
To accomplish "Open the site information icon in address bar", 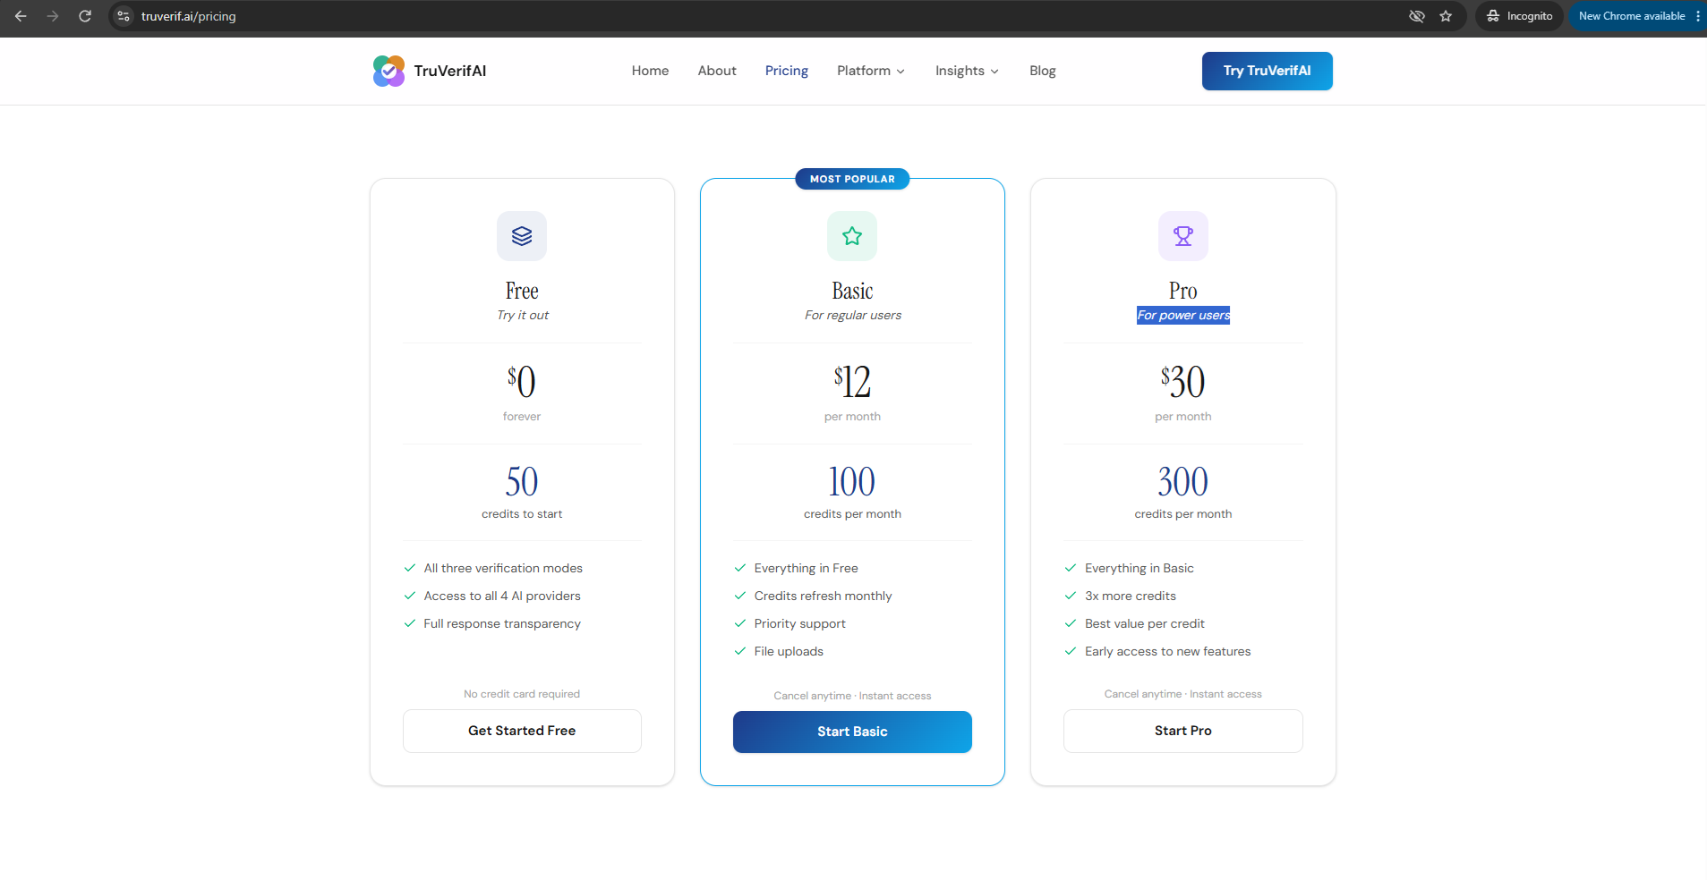I will click(124, 16).
